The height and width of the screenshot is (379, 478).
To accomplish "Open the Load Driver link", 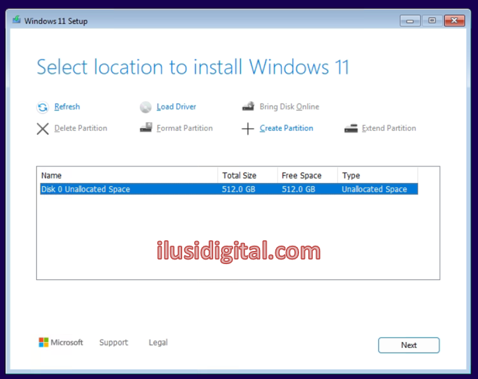I will [176, 107].
